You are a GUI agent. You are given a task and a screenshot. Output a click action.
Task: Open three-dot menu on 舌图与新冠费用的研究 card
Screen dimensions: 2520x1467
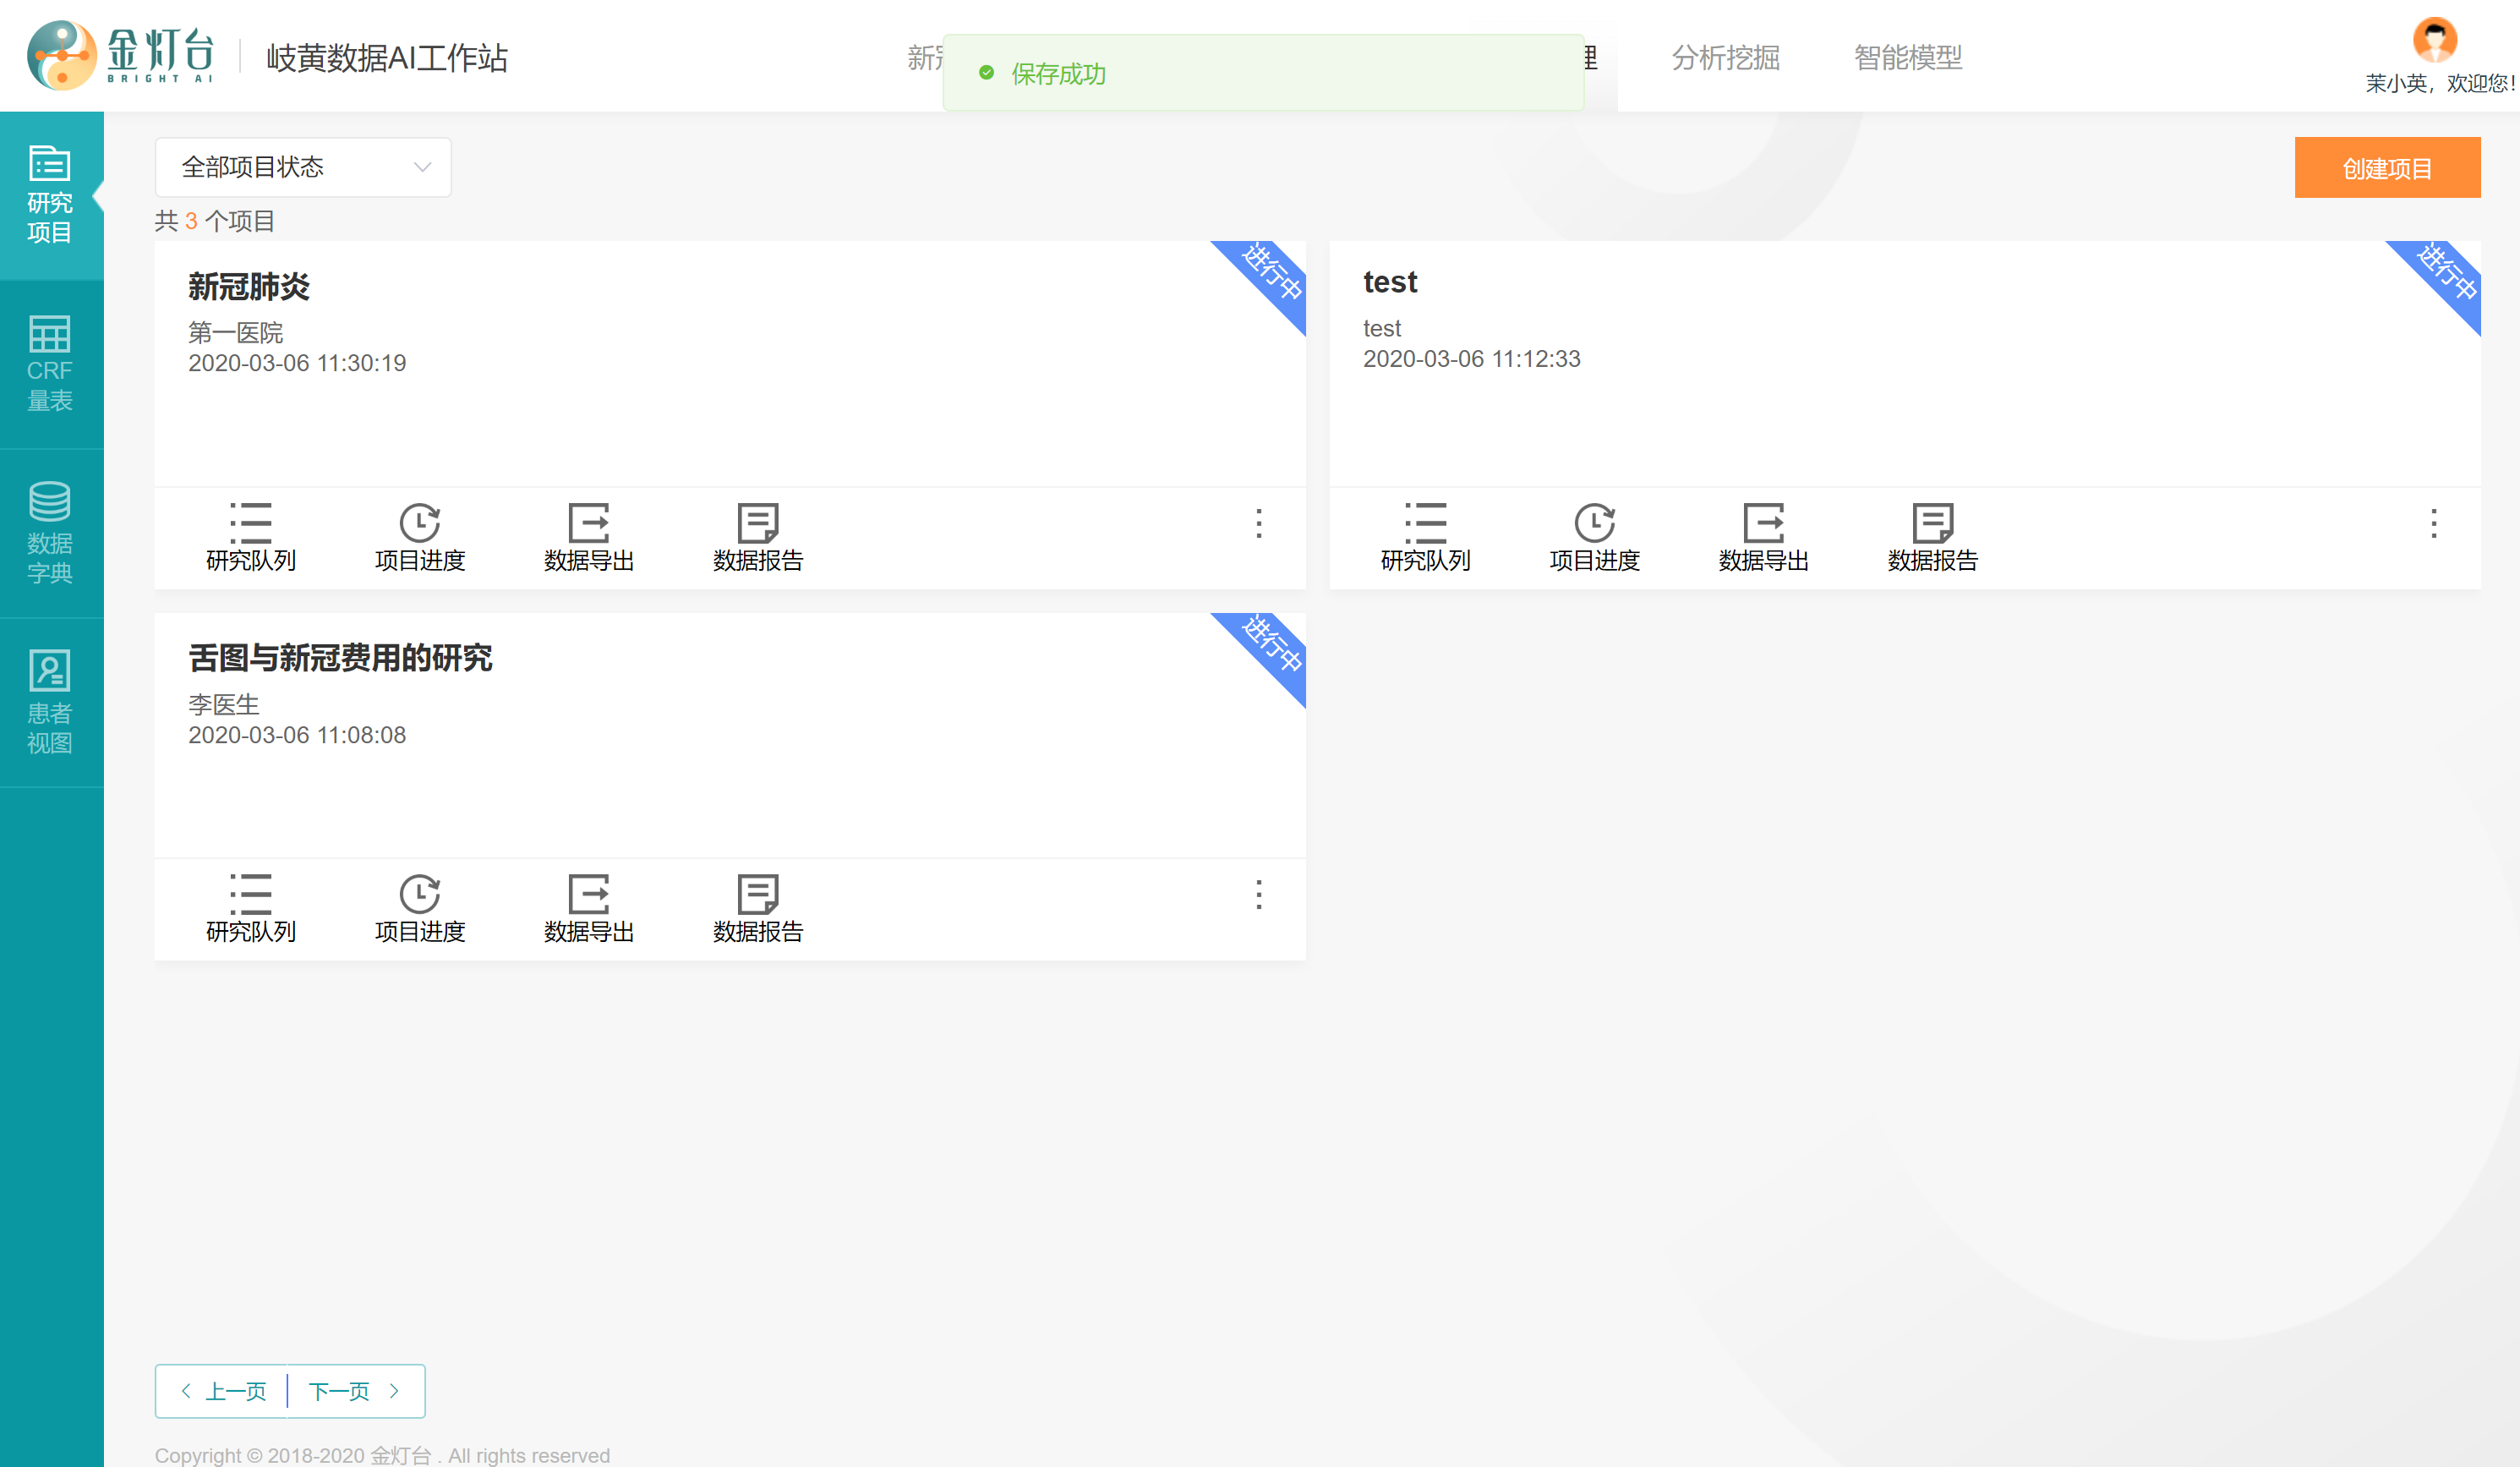click(x=1258, y=894)
